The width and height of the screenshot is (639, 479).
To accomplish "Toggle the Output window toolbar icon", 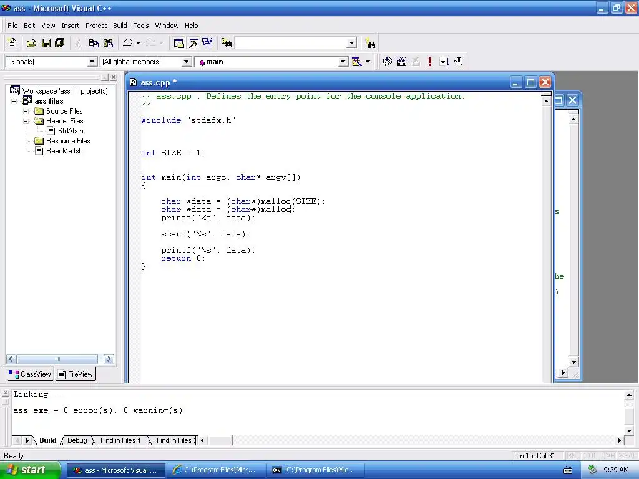I will [193, 43].
